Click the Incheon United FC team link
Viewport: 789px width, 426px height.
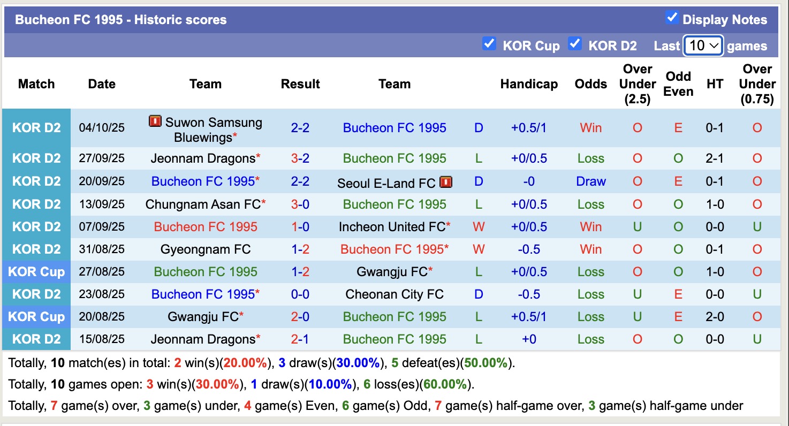pyautogui.click(x=390, y=226)
